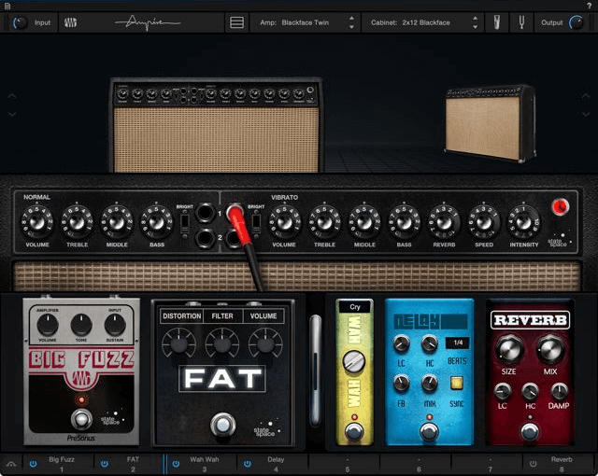Select the FAT slot 2 tab

pyautogui.click(x=129, y=464)
